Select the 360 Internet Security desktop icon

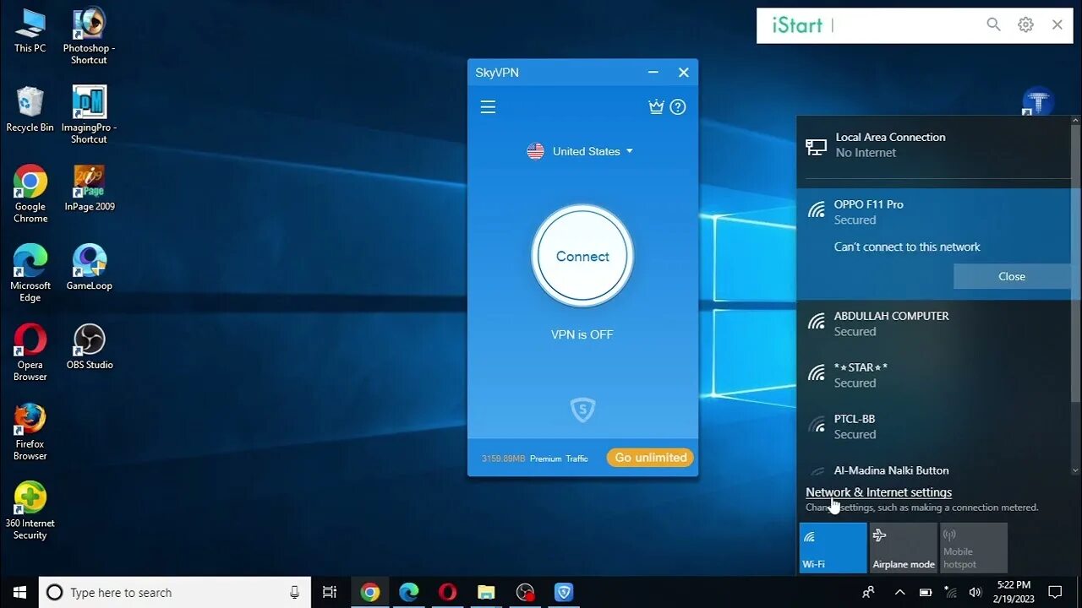point(30,511)
